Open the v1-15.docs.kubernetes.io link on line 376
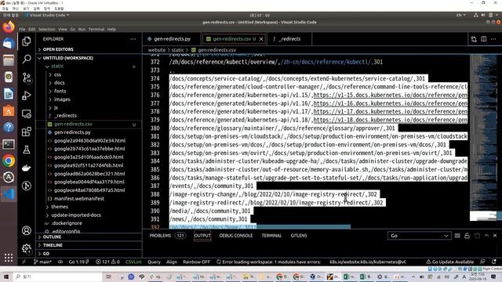 391,95
